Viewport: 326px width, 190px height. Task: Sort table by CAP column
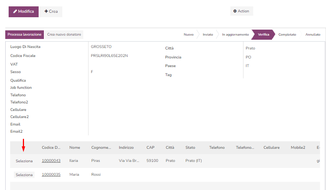(150, 148)
